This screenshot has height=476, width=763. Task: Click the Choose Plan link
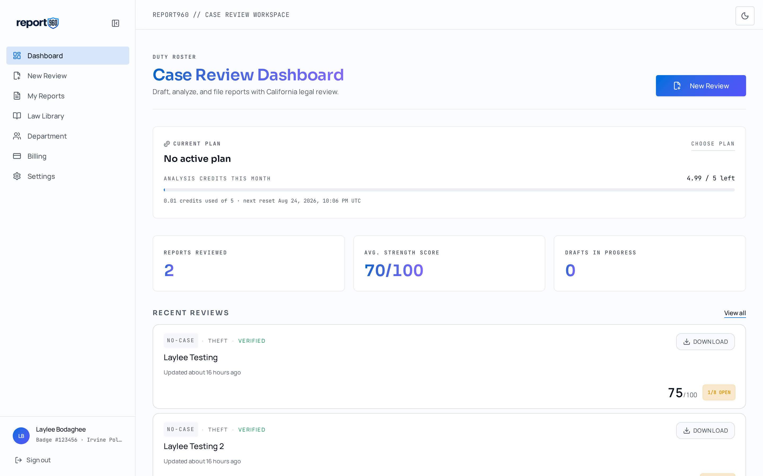coord(713,144)
